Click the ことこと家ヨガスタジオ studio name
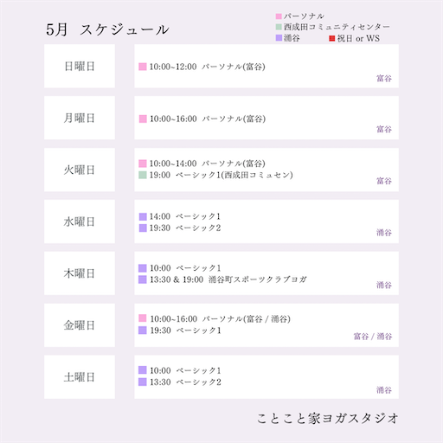Viewport: 443px width, 443px height. (328, 419)
